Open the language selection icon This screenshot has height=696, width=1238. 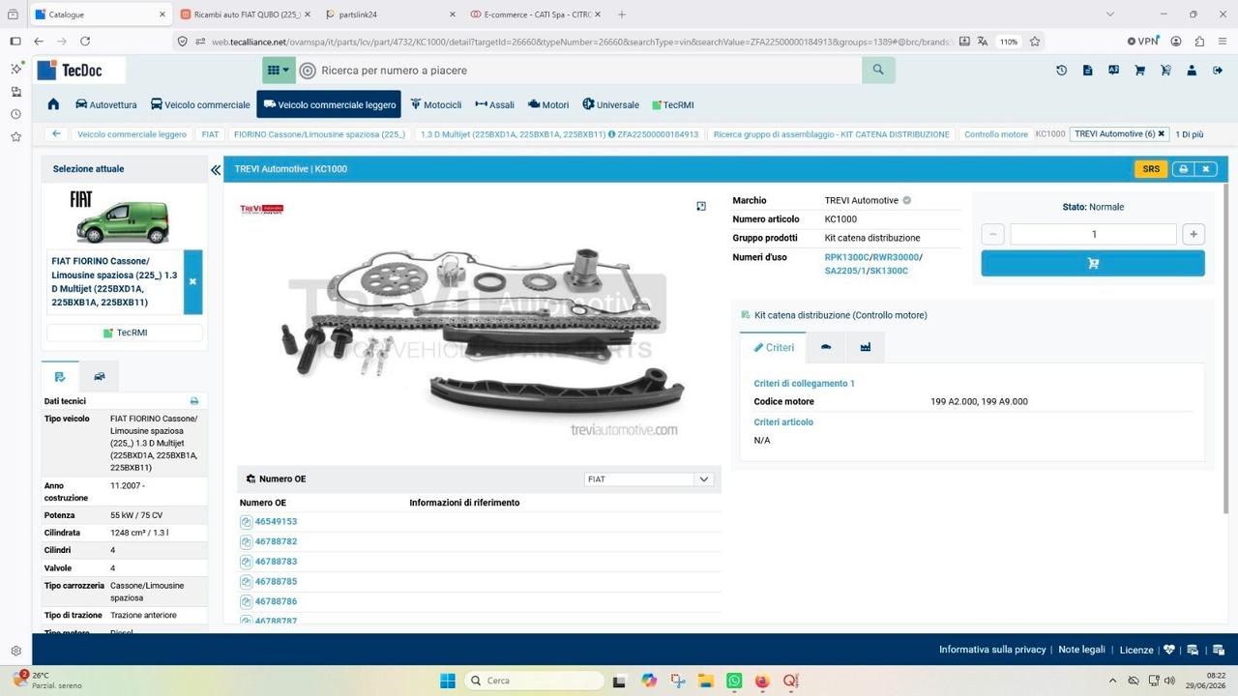point(1113,70)
